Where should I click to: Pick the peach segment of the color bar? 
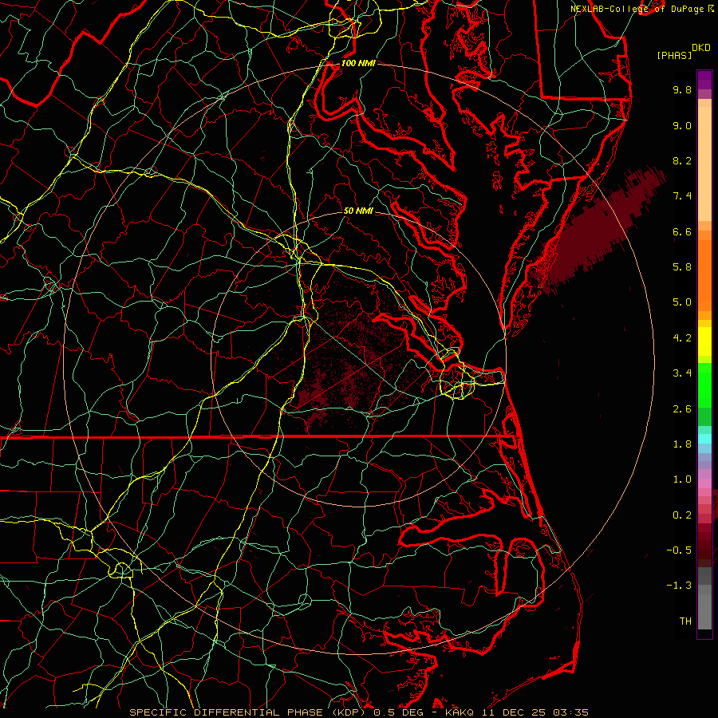coord(704,164)
